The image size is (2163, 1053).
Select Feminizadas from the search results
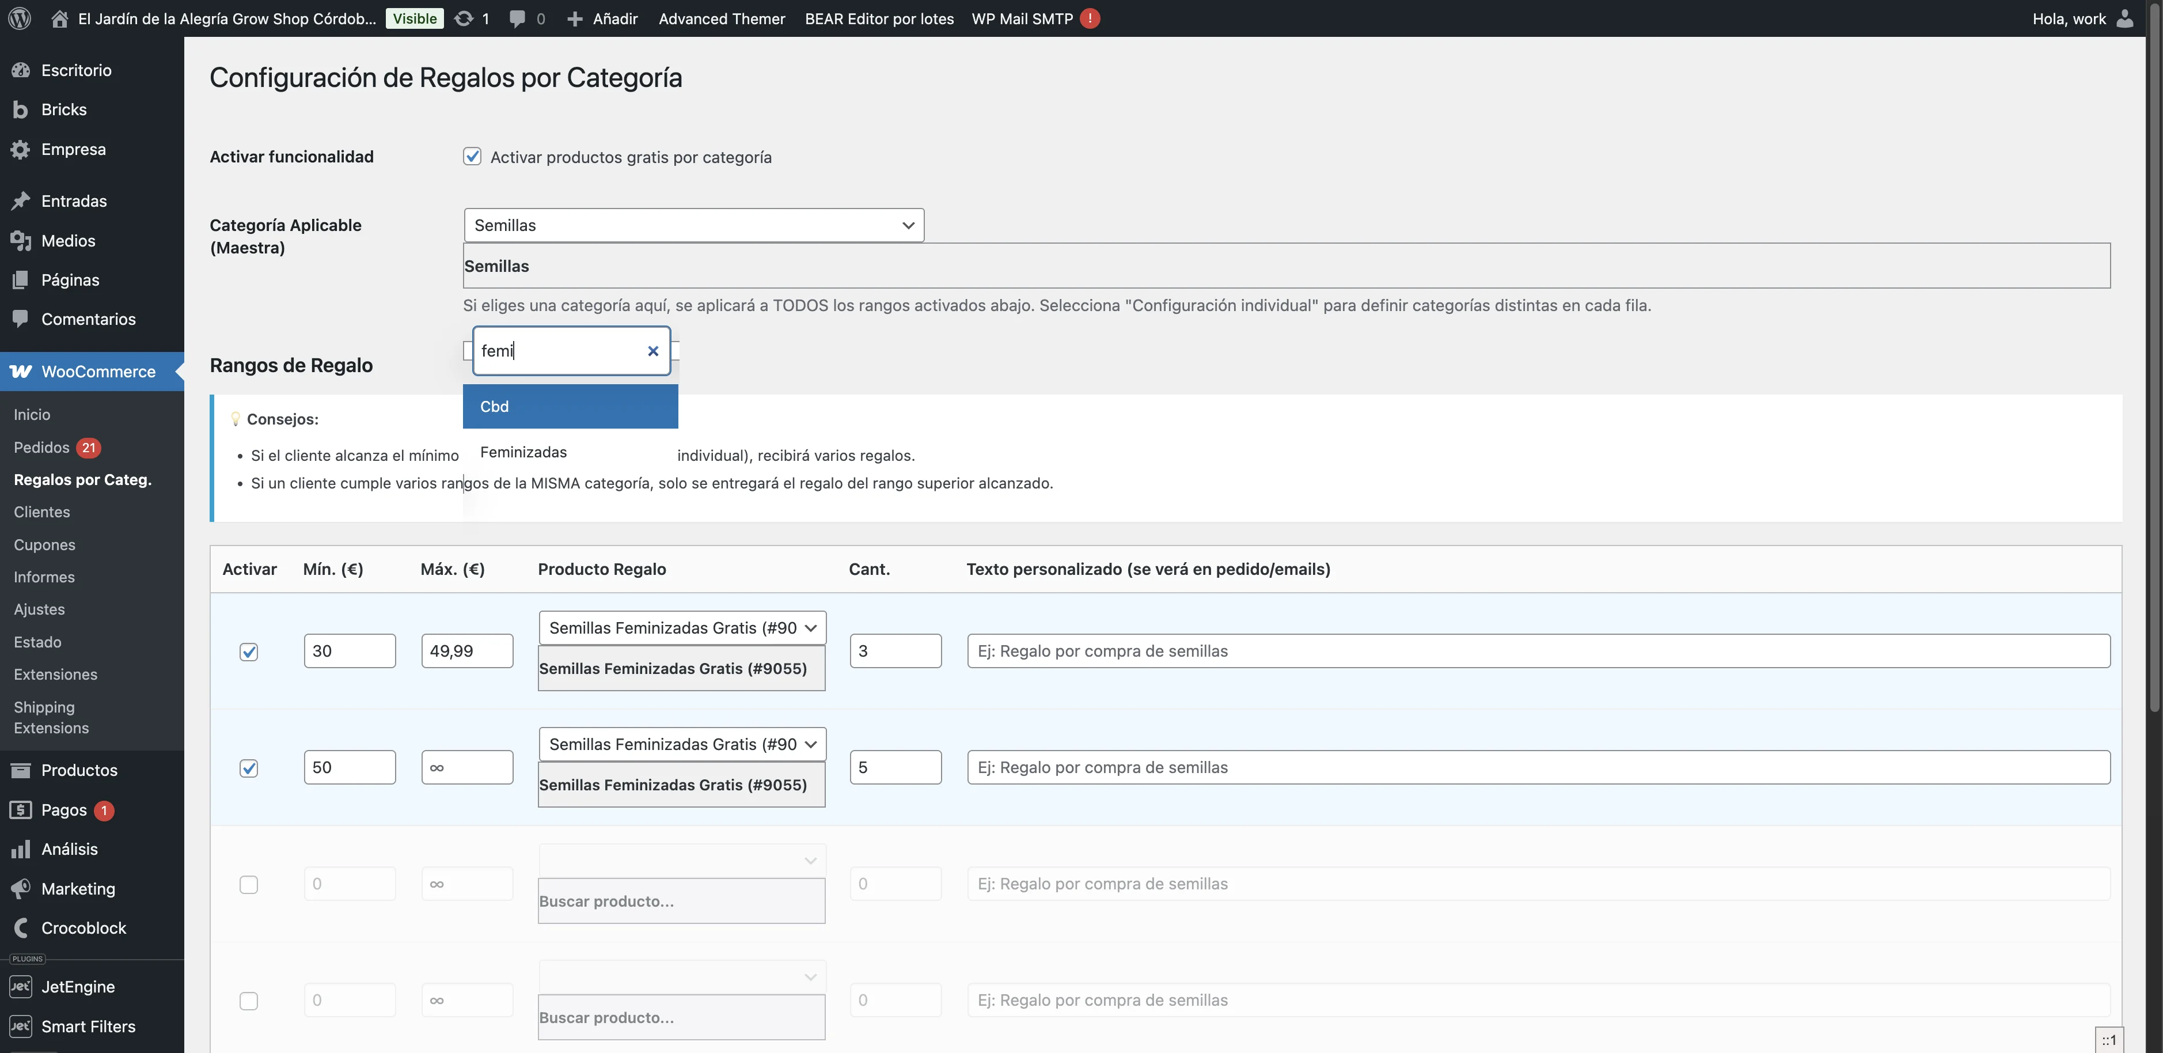click(524, 453)
